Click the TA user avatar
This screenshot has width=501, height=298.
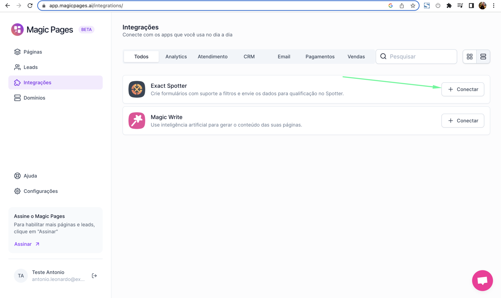point(21,276)
